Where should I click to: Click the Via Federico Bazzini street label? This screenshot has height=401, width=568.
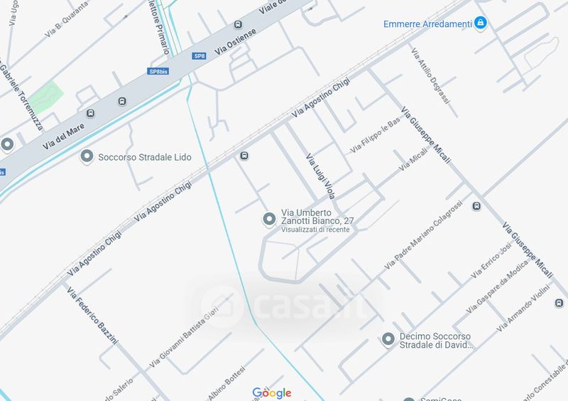(92, 316)
